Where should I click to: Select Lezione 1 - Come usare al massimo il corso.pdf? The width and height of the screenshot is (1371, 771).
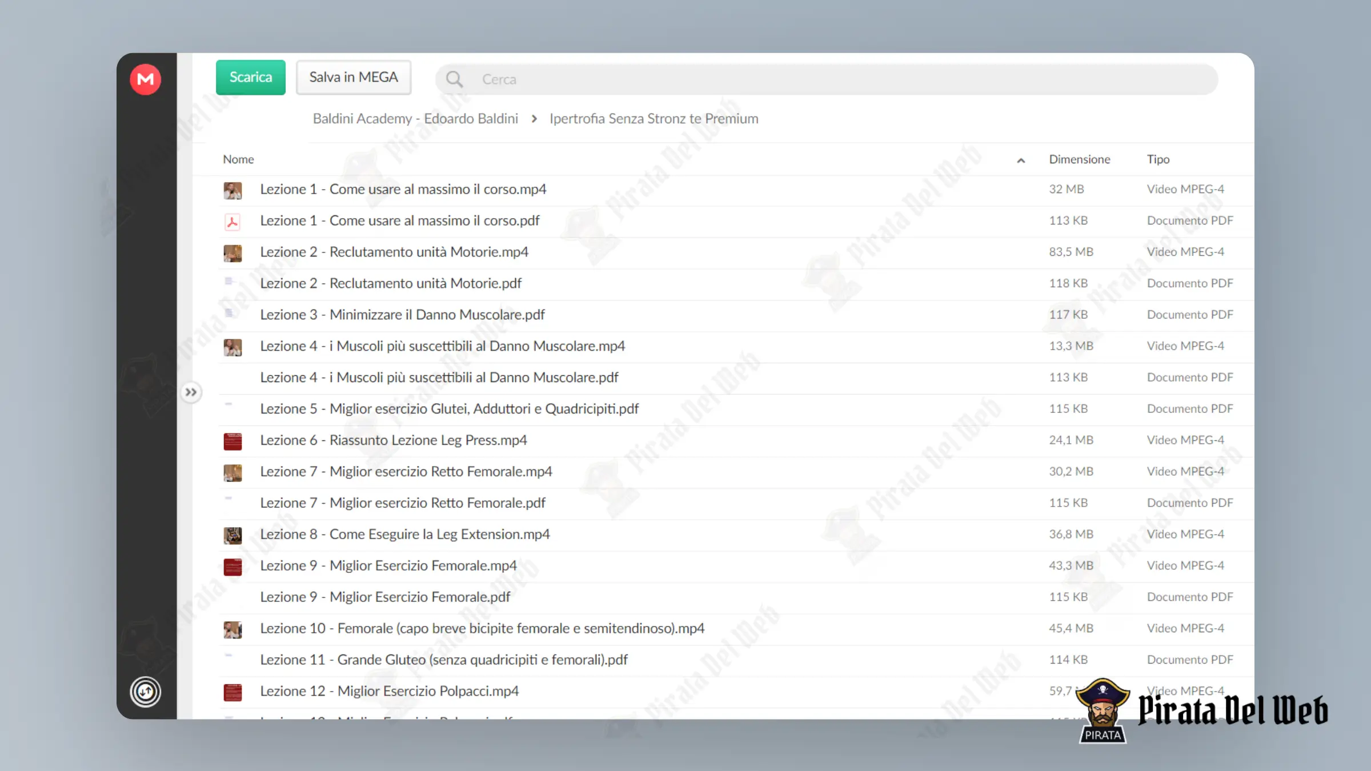[399, 220]
